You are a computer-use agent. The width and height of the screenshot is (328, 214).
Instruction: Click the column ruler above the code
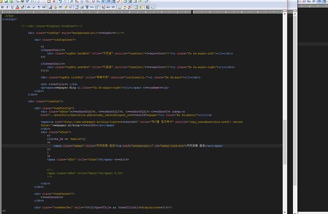pyautogui.click(x=142, y=12)
